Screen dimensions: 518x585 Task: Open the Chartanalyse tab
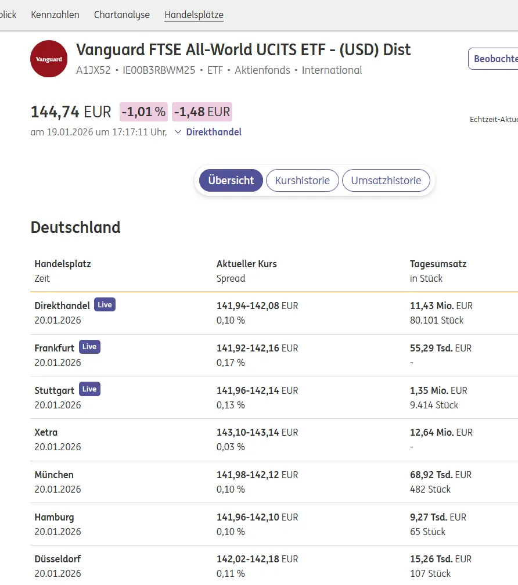122,15
